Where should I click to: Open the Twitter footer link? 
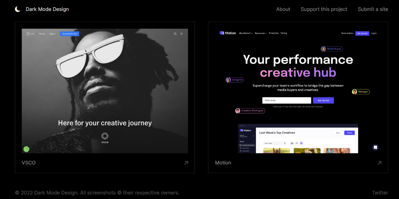380,193
